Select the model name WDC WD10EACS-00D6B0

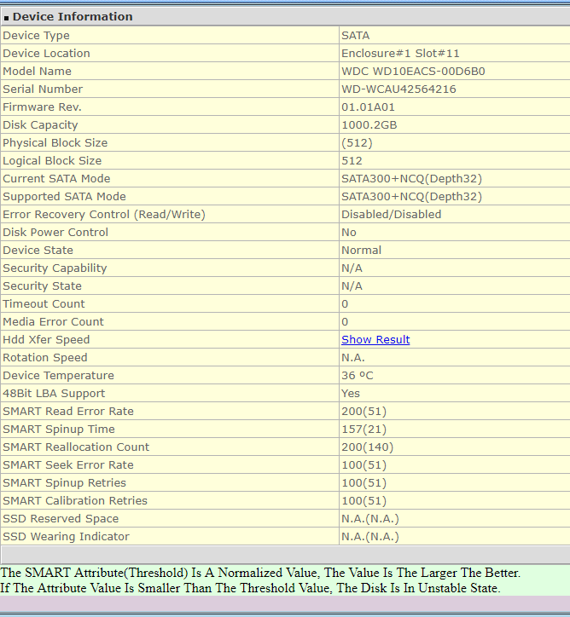tap(413, 72)
